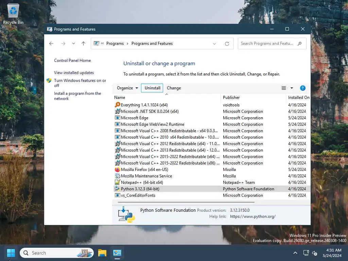348x261 pixels.
Task: Click the Uninstall button
Action: (152, 88)
